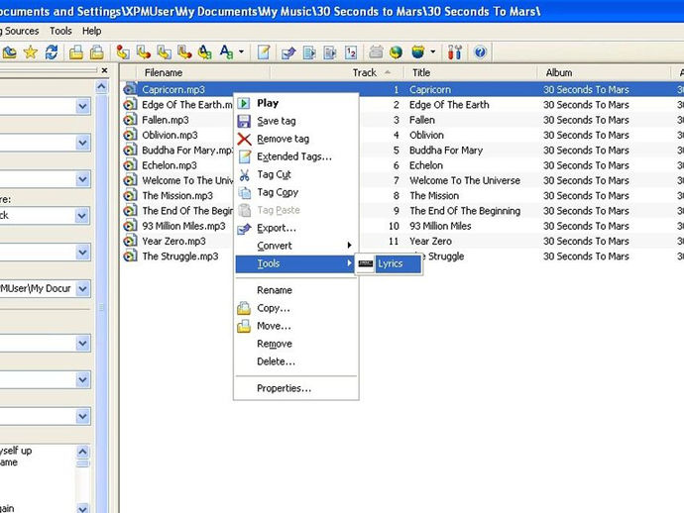This screenshot has height=513, width=684.
Task: Select the 'Capricorn.mp3' filename cell
Action: pos(173,90)
